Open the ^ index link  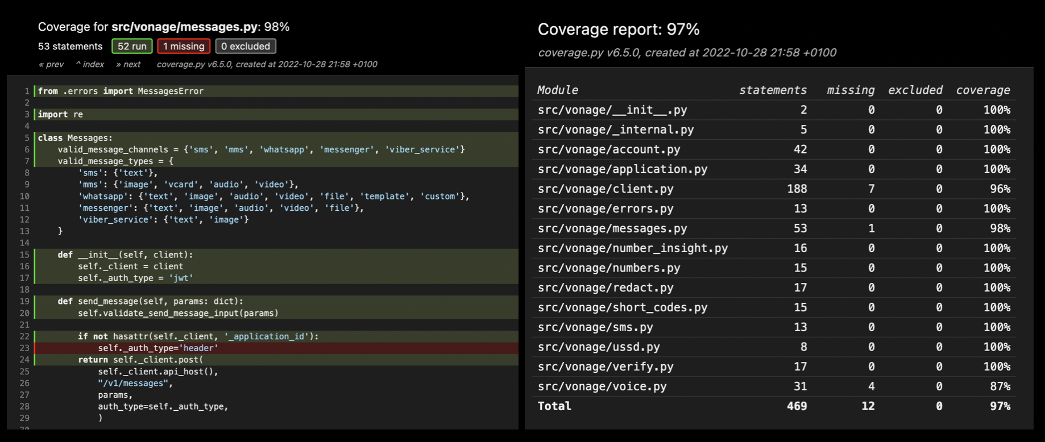point(90,64)
